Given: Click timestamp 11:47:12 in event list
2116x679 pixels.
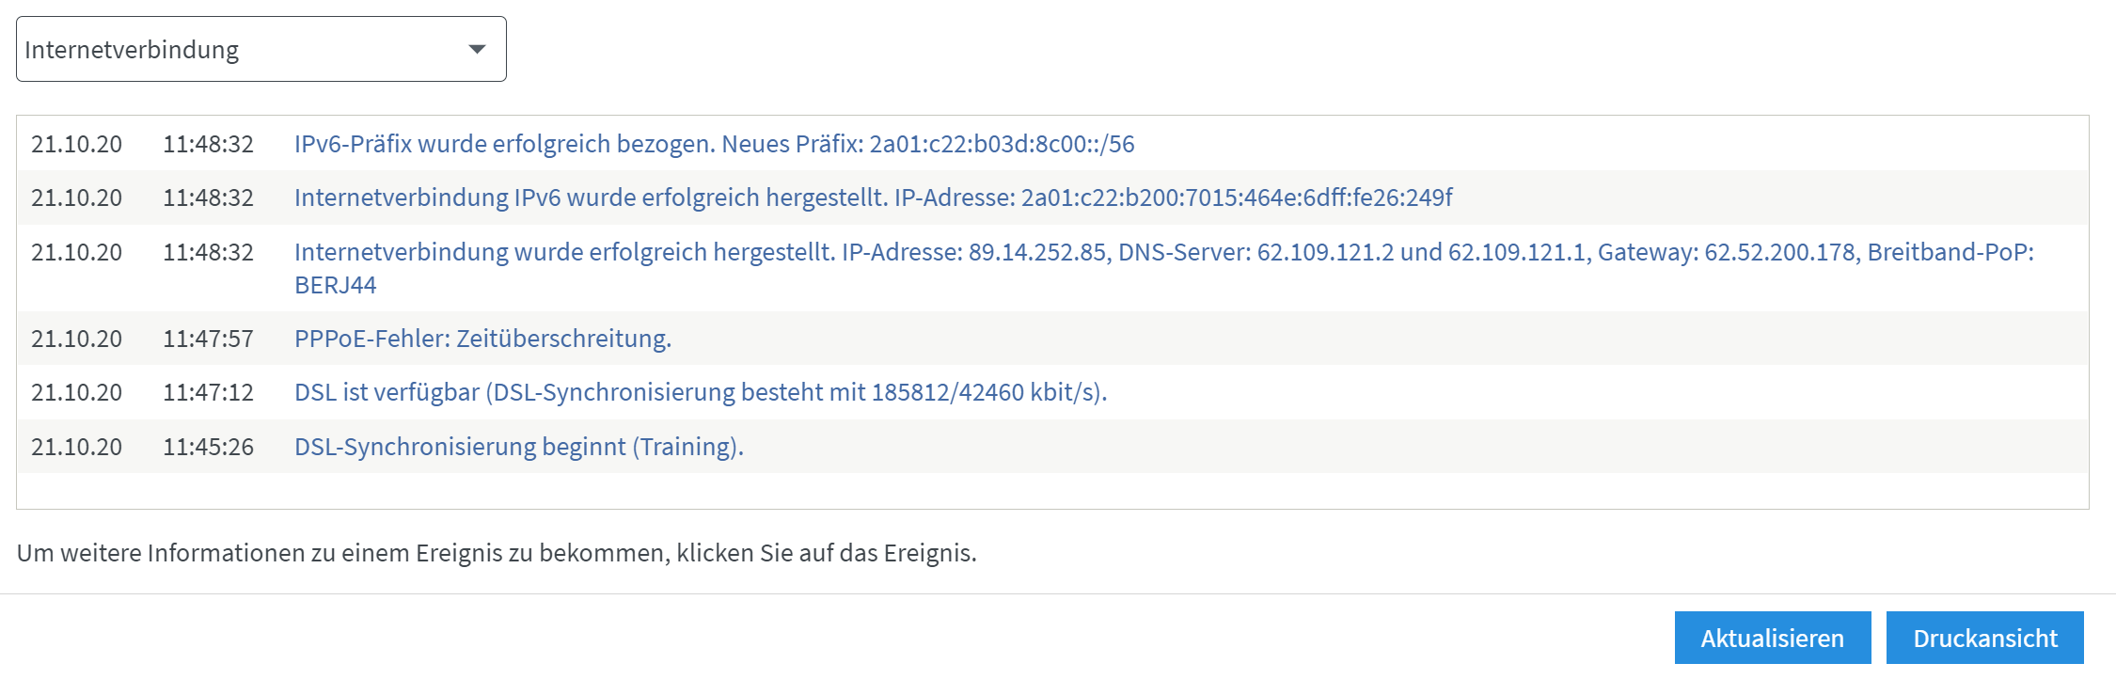Looking at the screenshot, I should pyautogui.click(x=208, y=392).
